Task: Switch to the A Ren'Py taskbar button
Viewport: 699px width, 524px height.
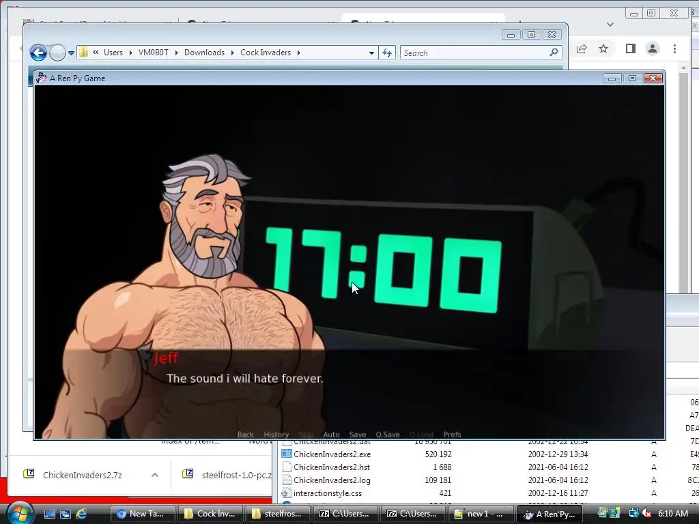Action: pyautogui.click(x=551, y=514)
